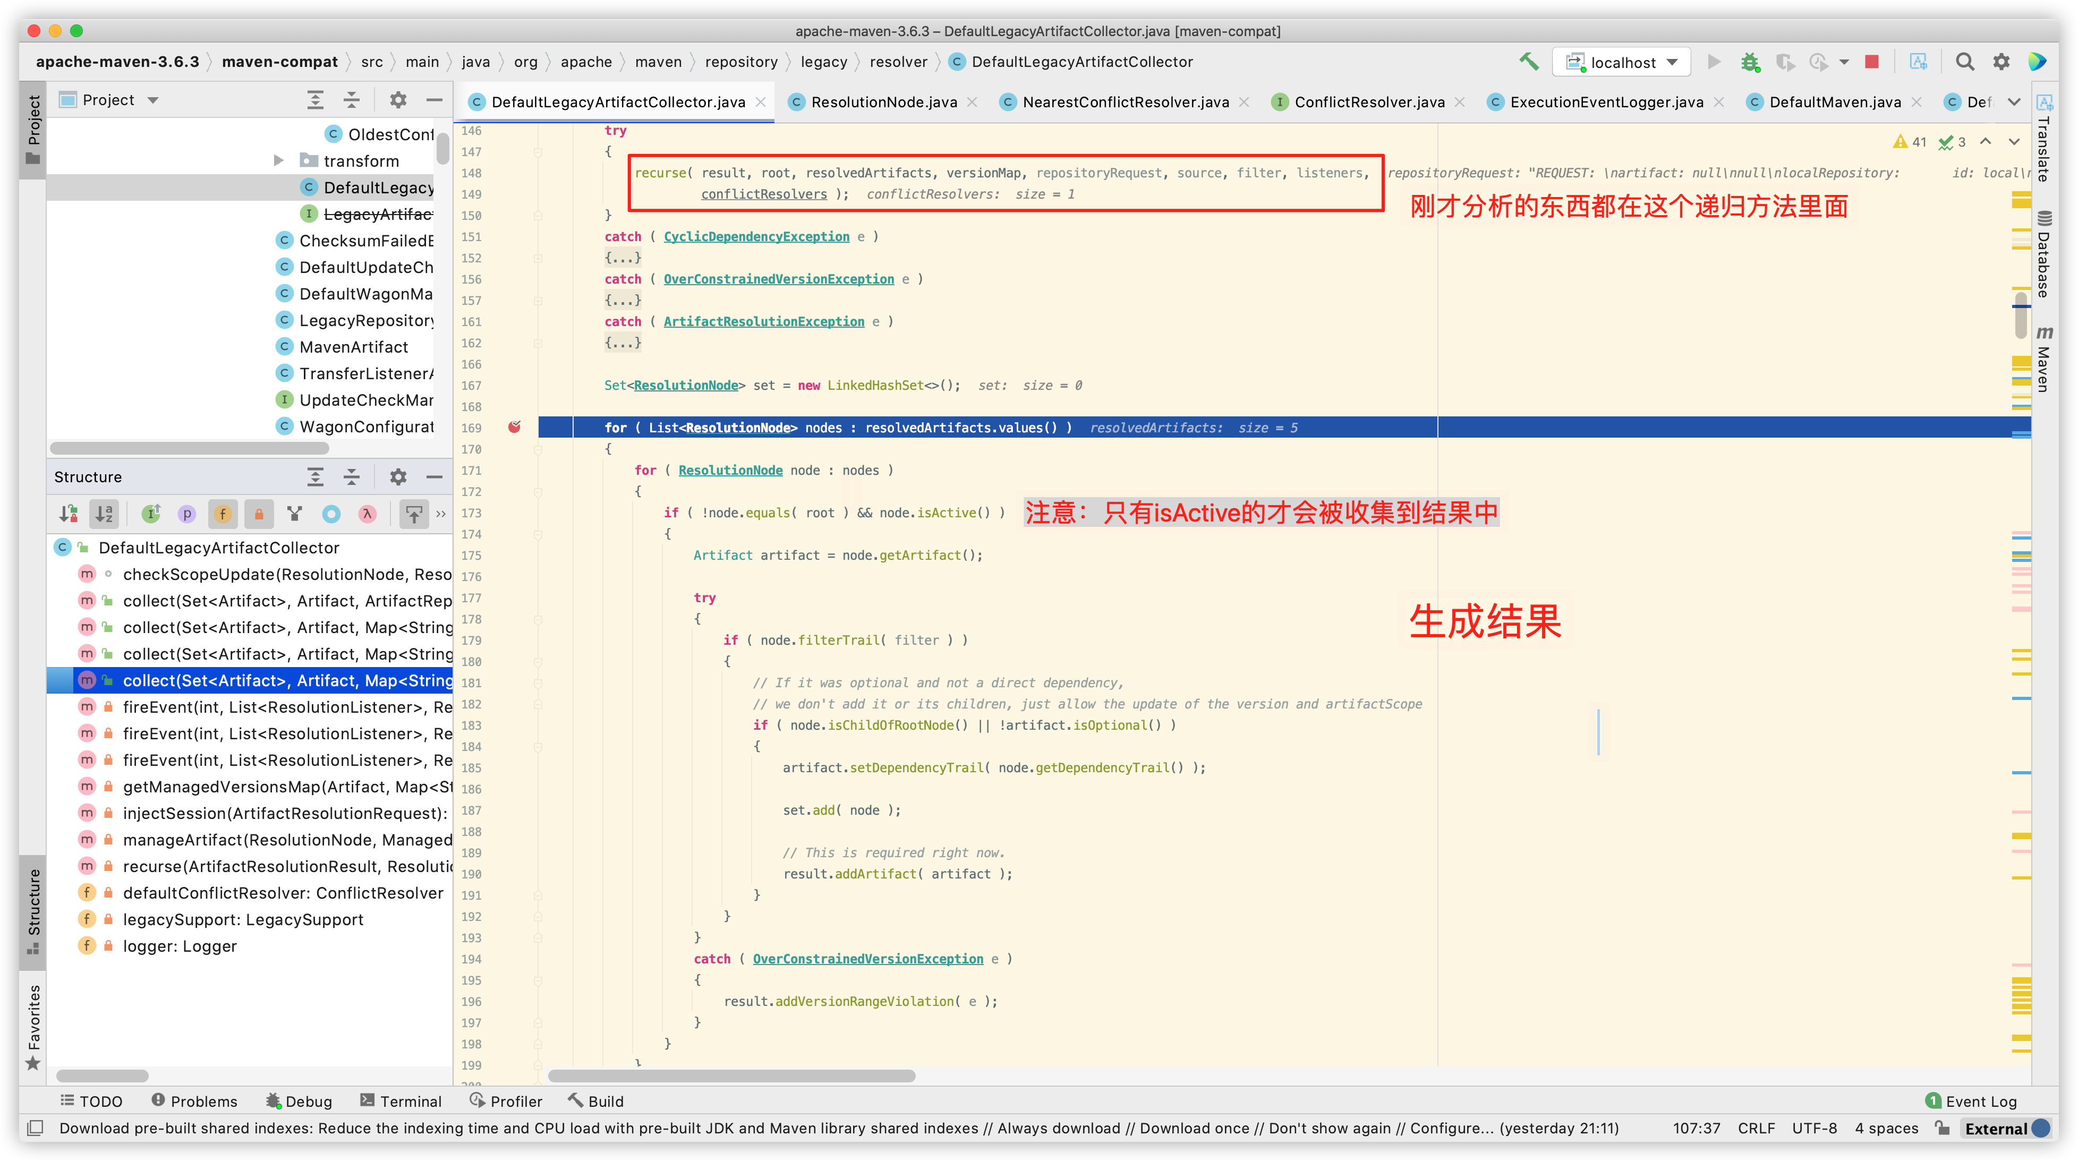Screen dimensions: 2078x1161
Task: Select the Profiler tool tab icon
Action: click(x=481, y=1101)
